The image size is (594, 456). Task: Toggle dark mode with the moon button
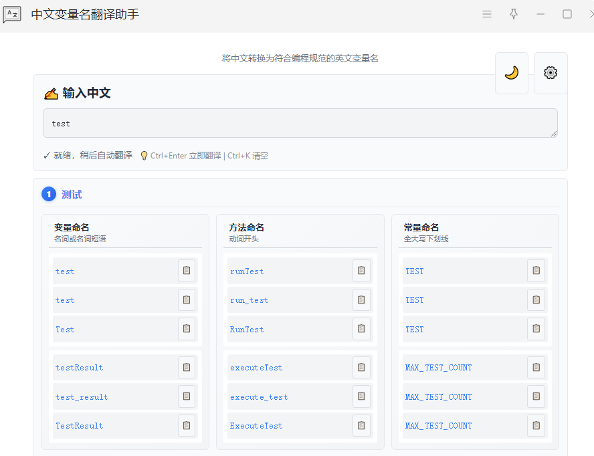click(512, 73)
